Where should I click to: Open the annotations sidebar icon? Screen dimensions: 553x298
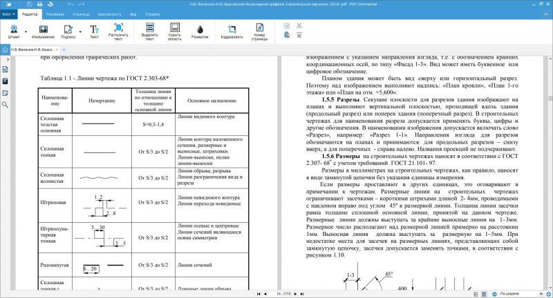click(x=5, y=93)
